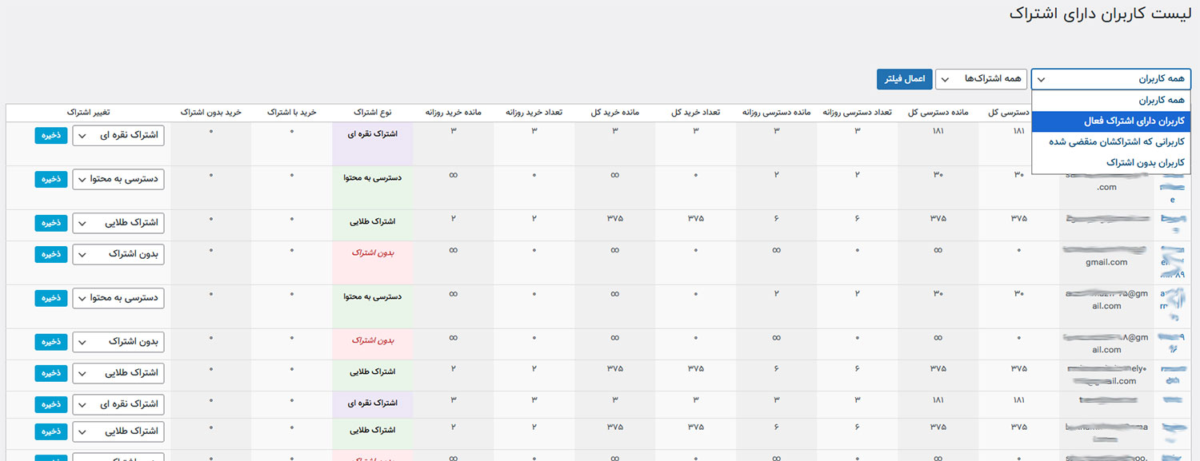1200x461 pixels.
Task: Expand fourth row's 'بدون اشتراک' change dropdown
Action: [x=118, y=254]
